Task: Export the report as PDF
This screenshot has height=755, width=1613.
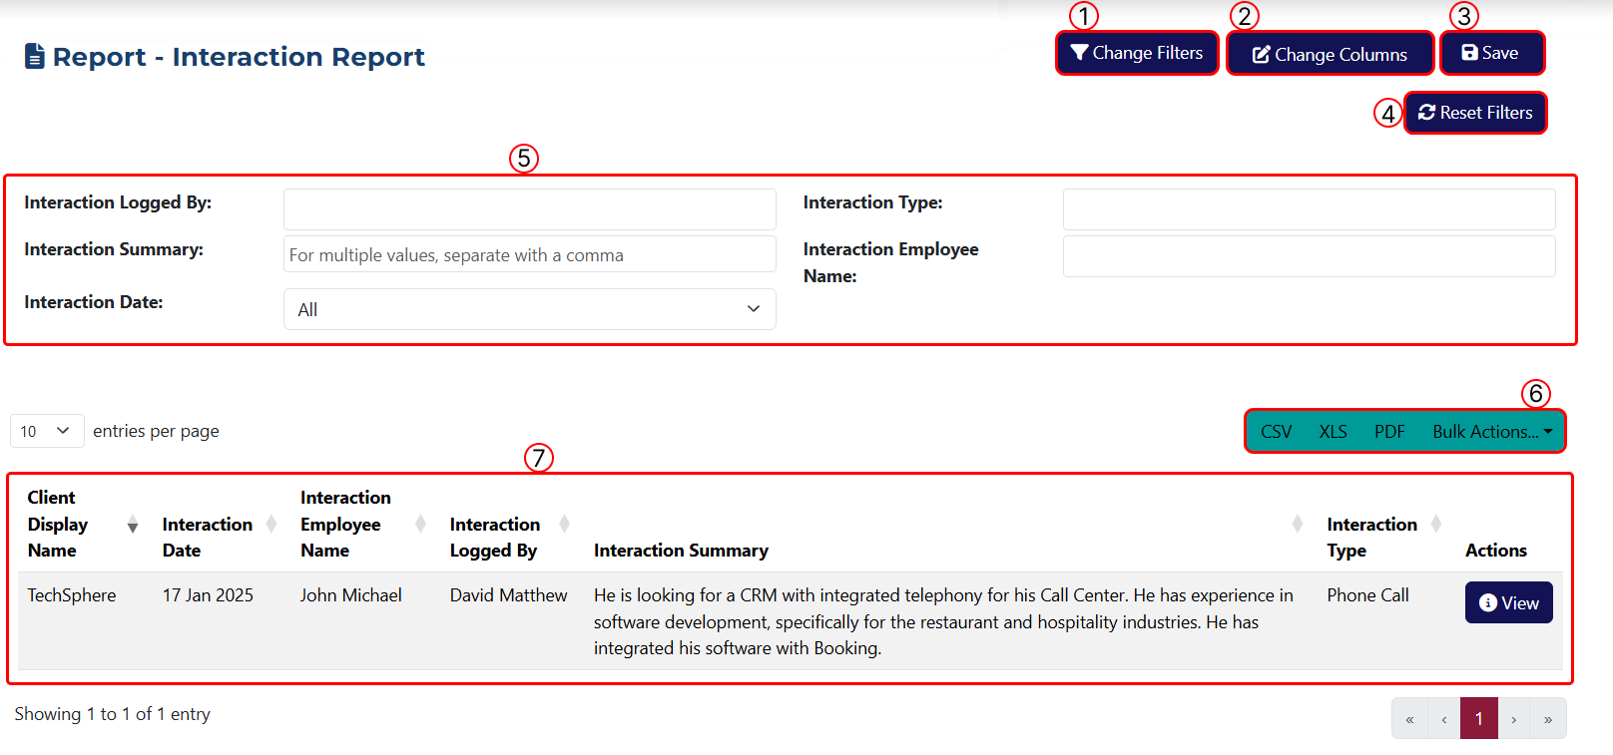Action: [1388, 432]
